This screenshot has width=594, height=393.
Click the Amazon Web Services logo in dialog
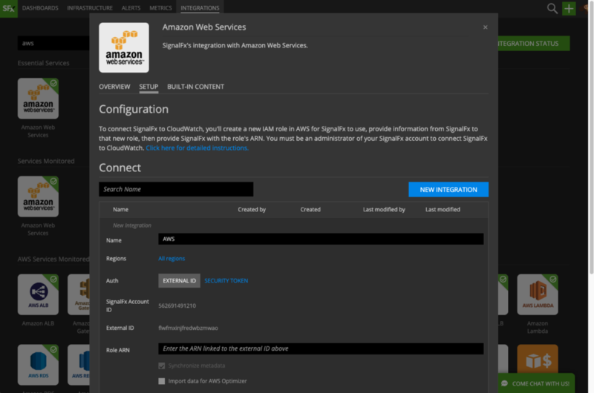coord(124,47)
